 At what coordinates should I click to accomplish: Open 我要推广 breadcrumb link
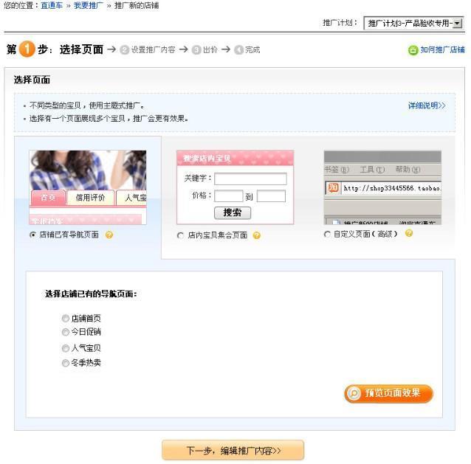[x=89, y=6]
